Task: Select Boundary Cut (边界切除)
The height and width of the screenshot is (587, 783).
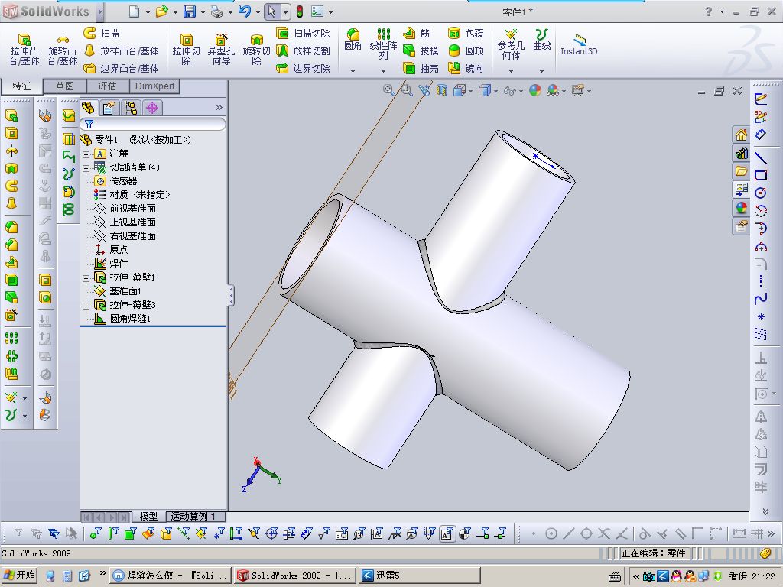Action: (303, 68)
